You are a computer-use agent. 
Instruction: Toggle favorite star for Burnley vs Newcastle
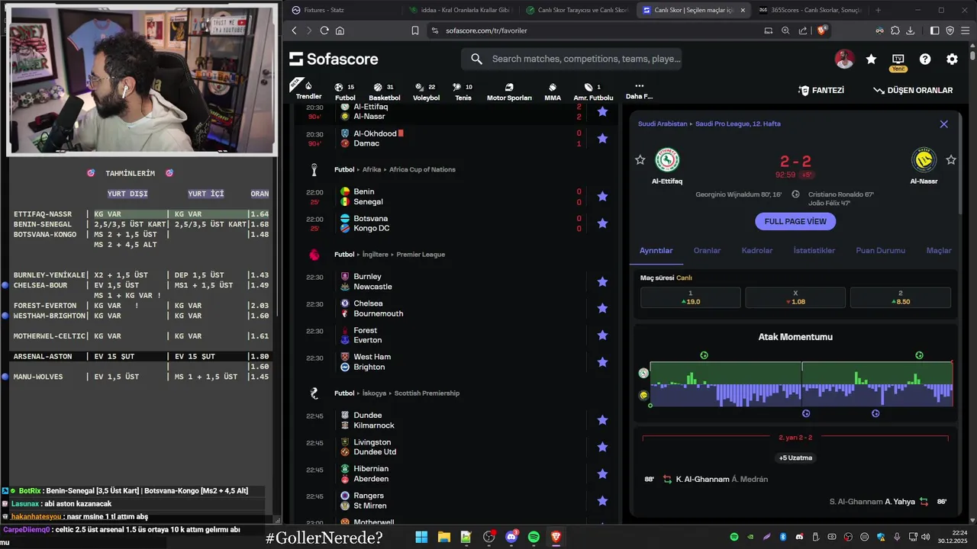(x=602, y=281)
